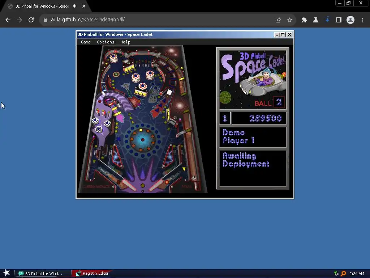The height and width of the screenshot is (278, 370).
Task: Click the BALL 2 indicator
Action: (x=269, y=103)
